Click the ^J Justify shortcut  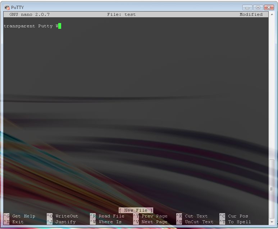pos(61,222)
